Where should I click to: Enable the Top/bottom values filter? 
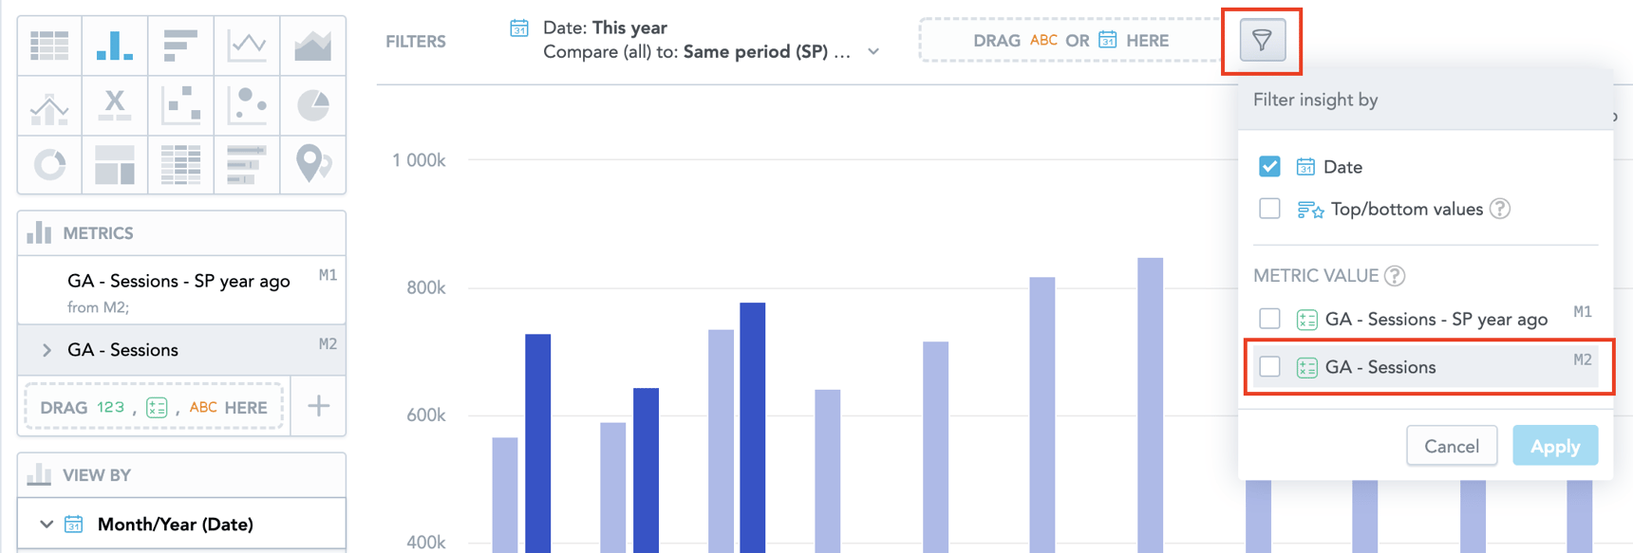pos(1269,209)
